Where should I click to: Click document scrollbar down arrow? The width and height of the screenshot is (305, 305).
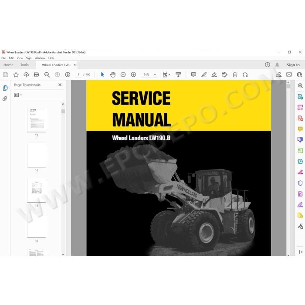288,255
